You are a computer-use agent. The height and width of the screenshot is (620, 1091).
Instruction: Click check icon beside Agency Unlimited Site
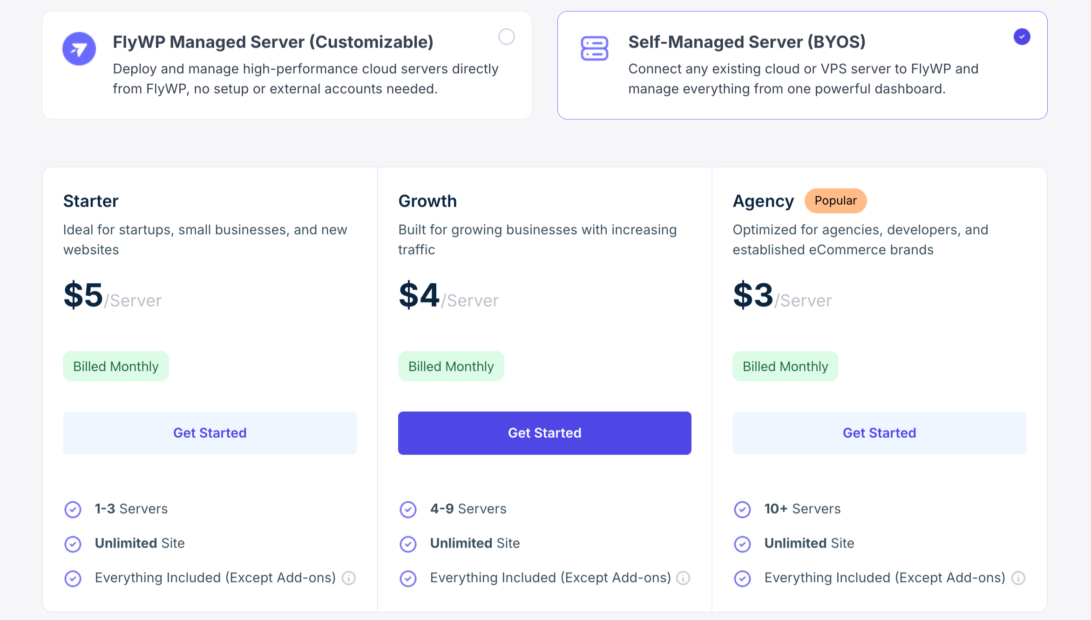742,544
